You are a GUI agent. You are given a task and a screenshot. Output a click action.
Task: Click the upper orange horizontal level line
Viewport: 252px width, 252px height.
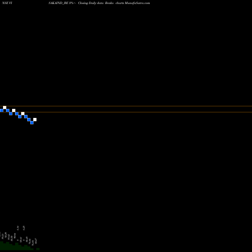tap(126, 106)
